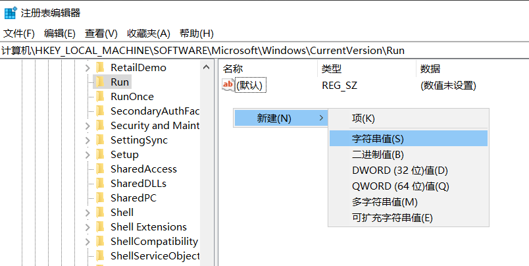Open the 文件(F) menu
The width and height of the screenshot is (529, 266).
(19, 33)
